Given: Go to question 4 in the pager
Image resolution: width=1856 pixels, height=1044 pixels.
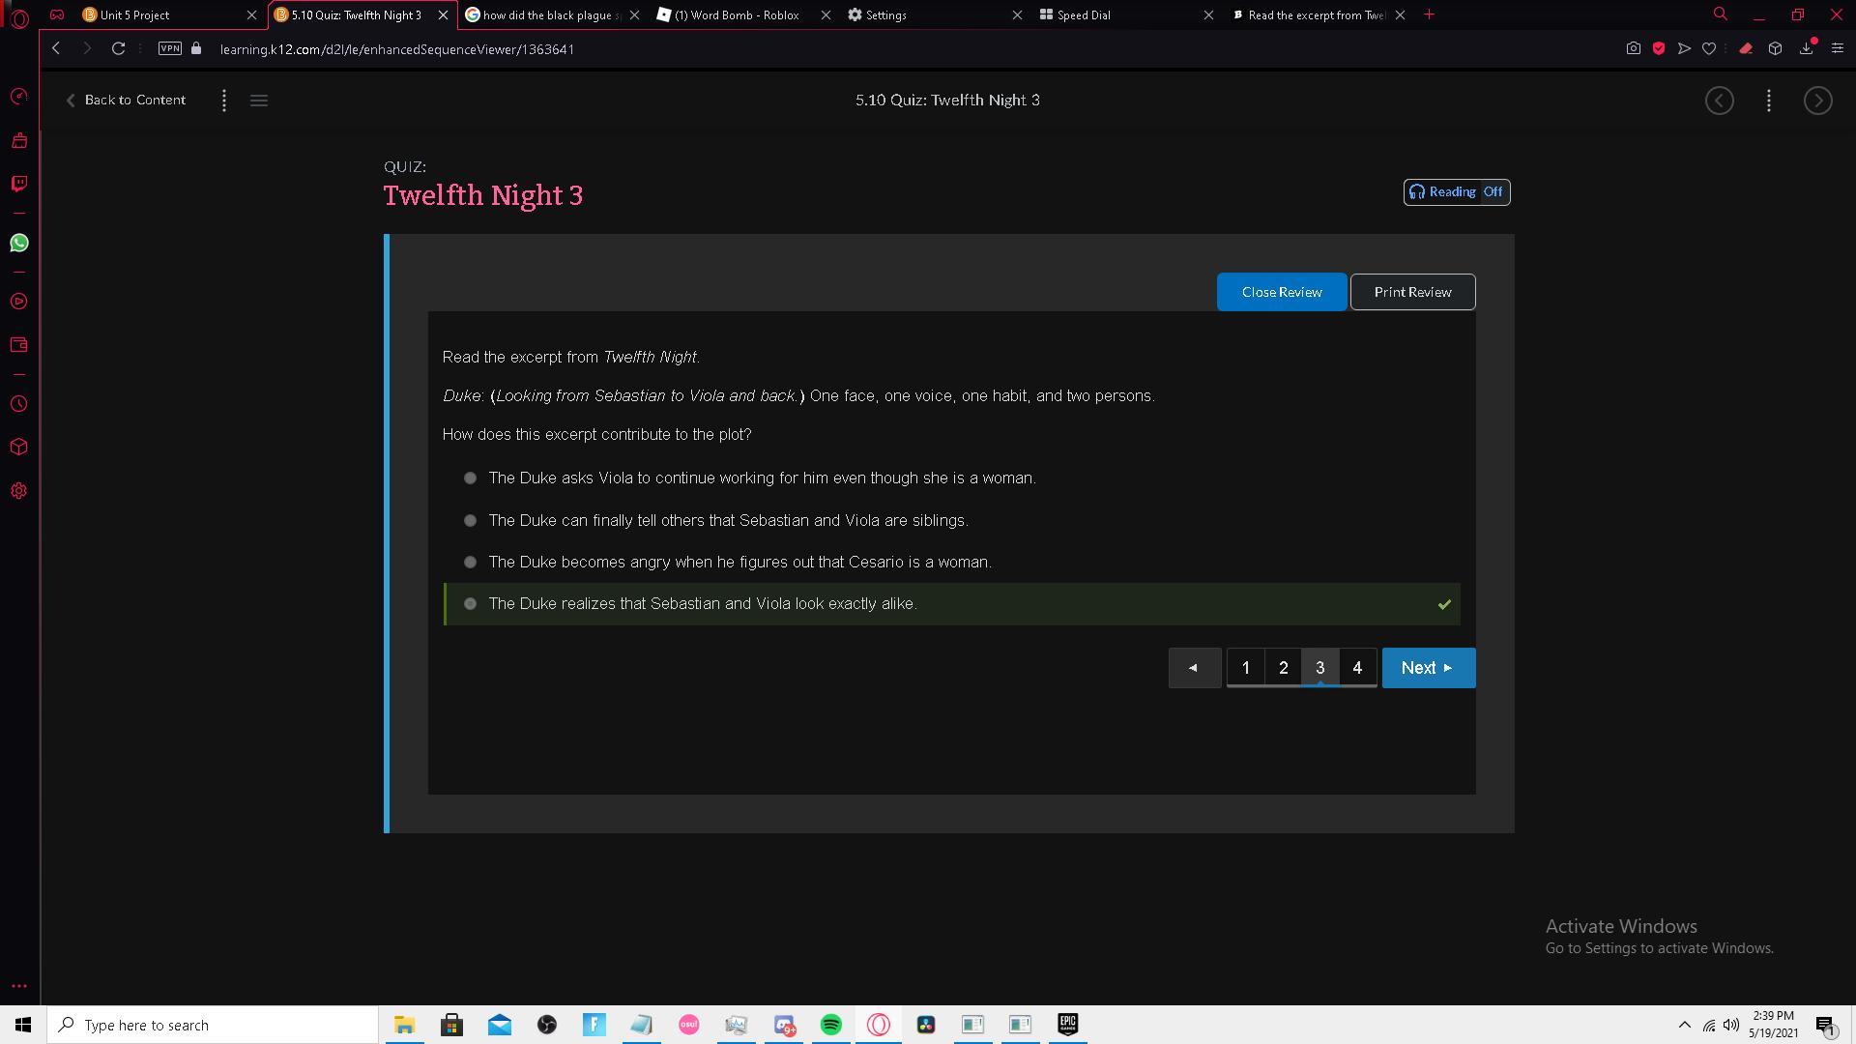Looking at the screenshot, I should (x=1357, y=668).
